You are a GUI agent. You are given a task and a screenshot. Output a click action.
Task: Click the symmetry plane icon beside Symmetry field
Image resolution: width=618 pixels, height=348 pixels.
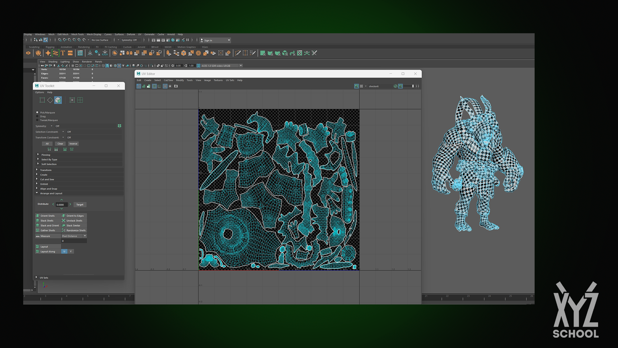tap(119, 126)
